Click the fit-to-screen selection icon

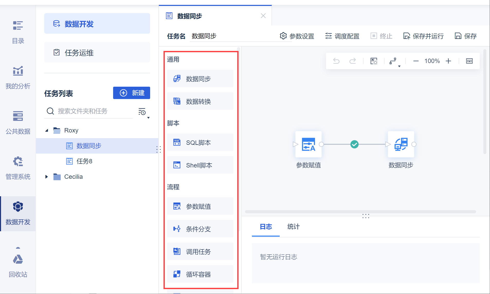pos(374,61)
